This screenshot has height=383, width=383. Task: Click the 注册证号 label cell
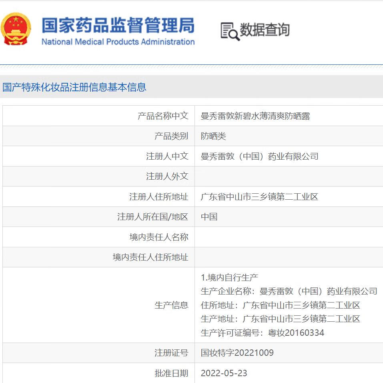172,353
